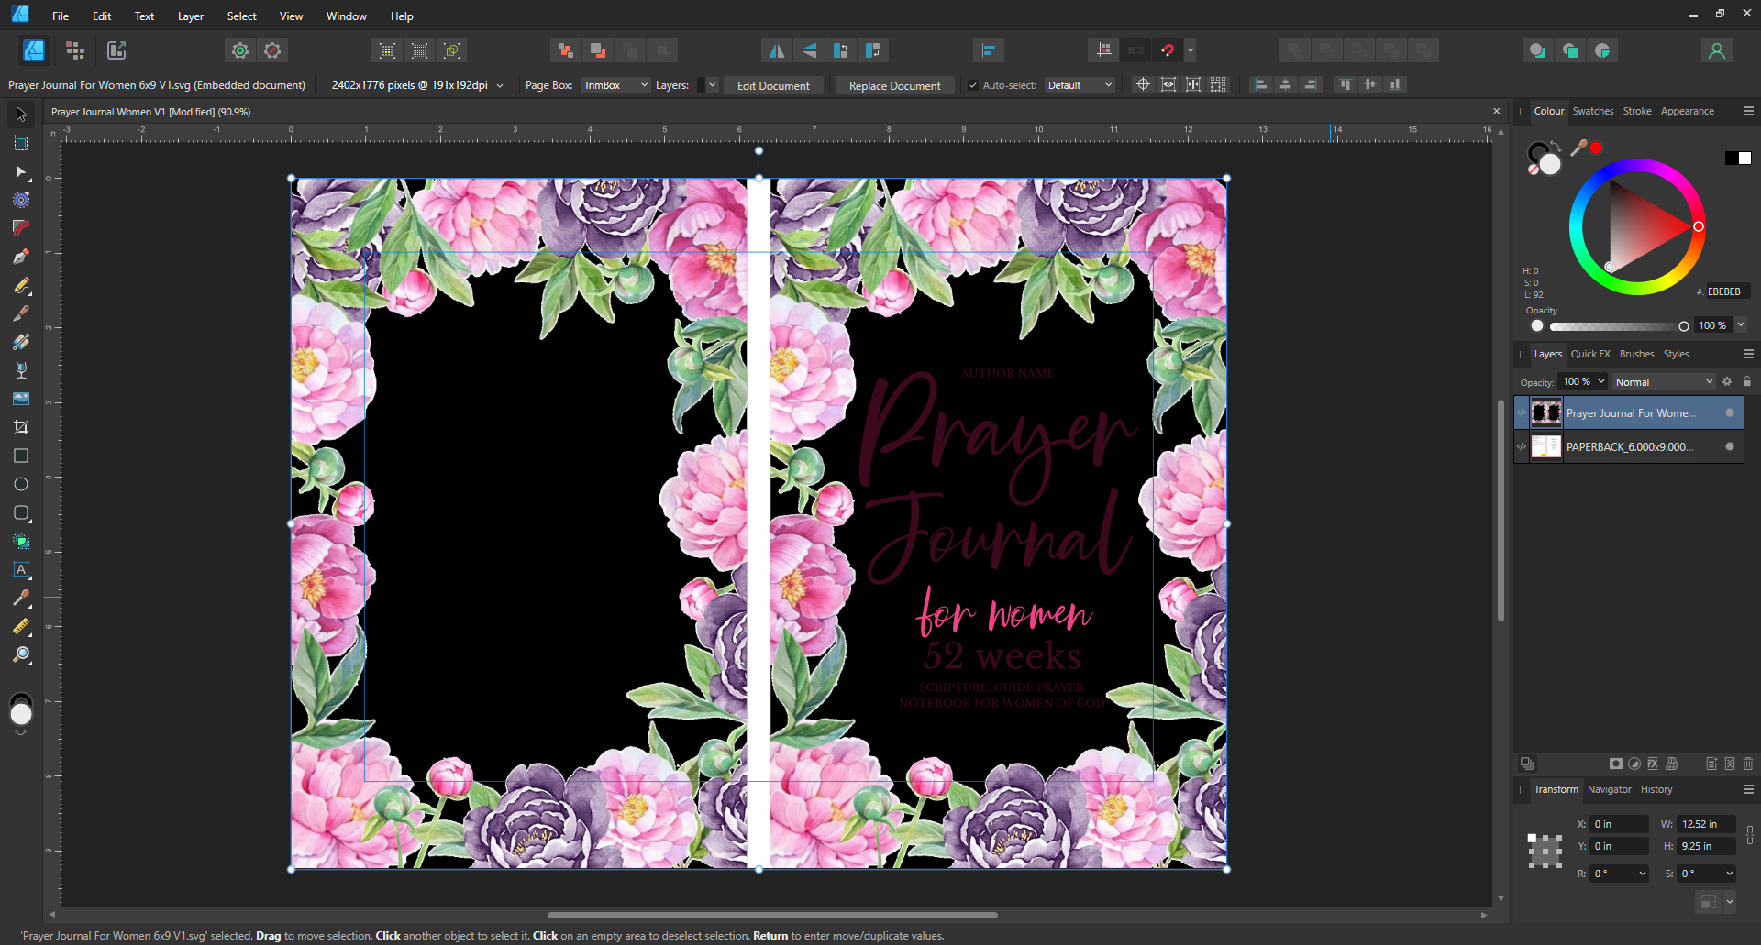Toggle visibility of PAPERBACK_6.000x9.000... layer
Screen dimensions: 1761x945
[1730, 446]
